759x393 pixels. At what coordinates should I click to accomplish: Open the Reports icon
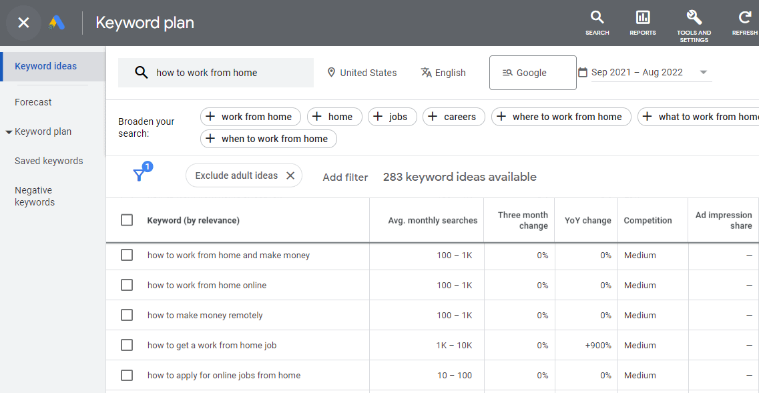coord(643,23)
